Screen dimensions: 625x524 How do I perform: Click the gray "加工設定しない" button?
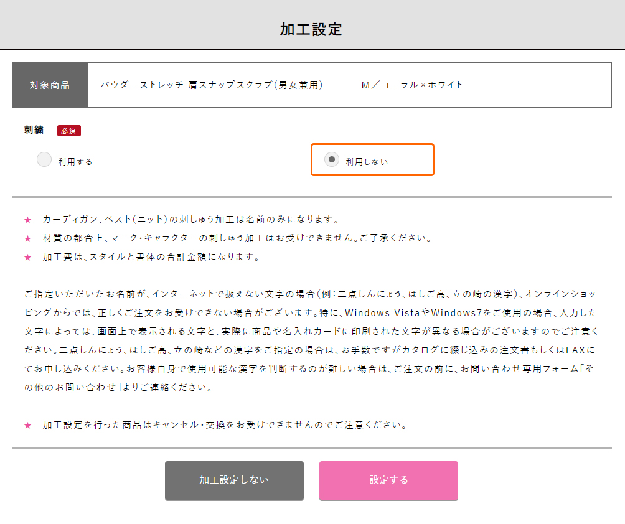(x=234, y=480)
